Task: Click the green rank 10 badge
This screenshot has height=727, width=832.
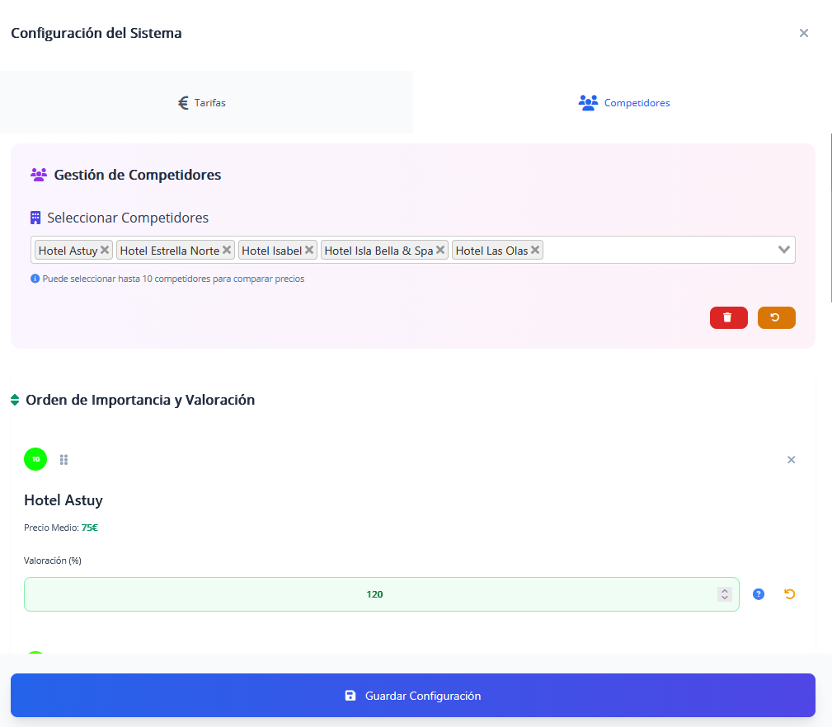Action: pyautogui.click(x=35, y=459)
